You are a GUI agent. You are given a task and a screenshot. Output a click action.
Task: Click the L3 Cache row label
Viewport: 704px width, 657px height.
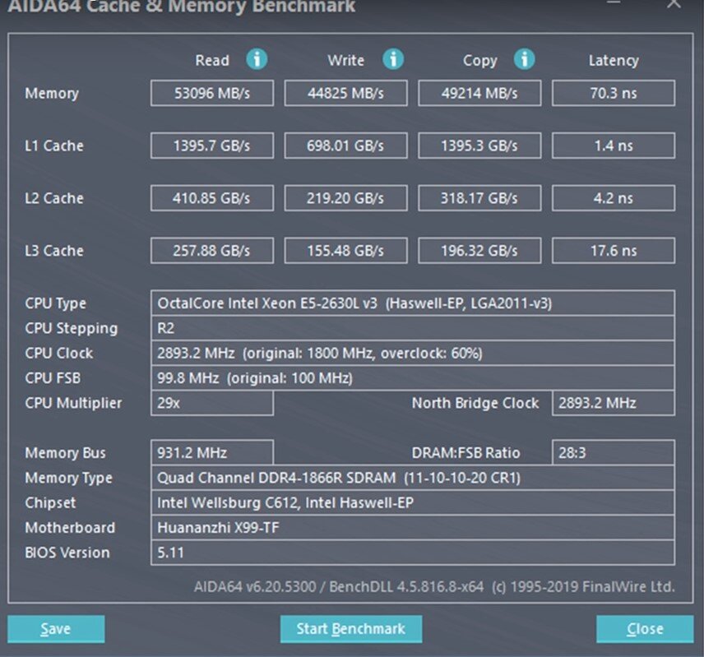click(x=54, y=251)
